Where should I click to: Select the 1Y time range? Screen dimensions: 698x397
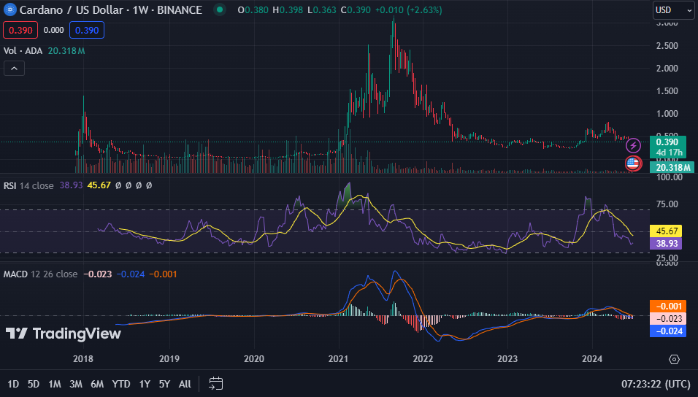[x=145, y=384]
